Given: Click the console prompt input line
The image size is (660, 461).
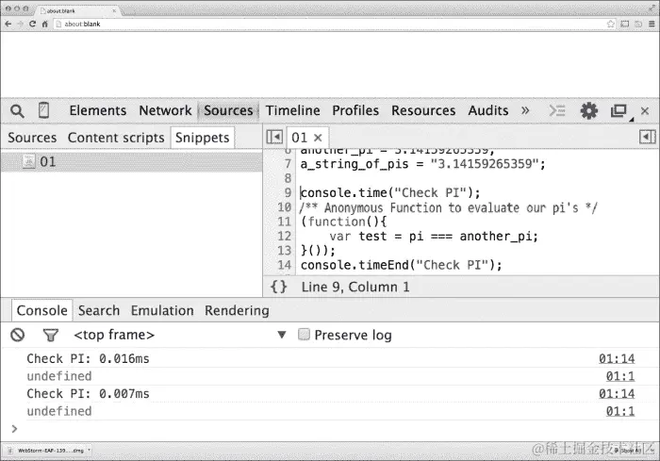Looking at the screenshot, I should (330, 429).
